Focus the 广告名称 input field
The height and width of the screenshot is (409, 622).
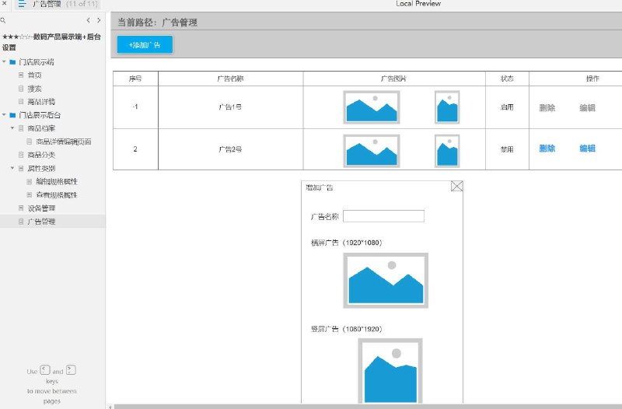pos(383,216)
